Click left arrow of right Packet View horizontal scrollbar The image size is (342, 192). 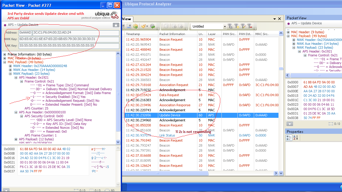pyautogui.click(x=287, y=75)
